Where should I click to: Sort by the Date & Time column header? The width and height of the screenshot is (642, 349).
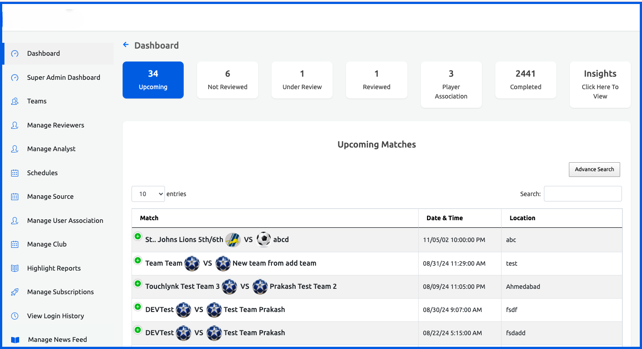pos(460,218)
